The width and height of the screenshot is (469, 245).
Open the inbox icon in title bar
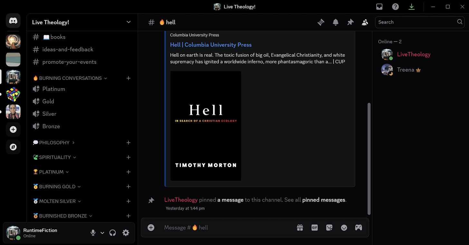click(380, 7)
